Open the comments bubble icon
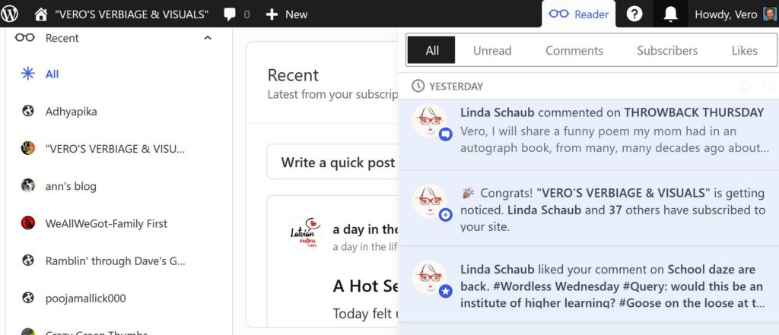 (x=230, y=14)
